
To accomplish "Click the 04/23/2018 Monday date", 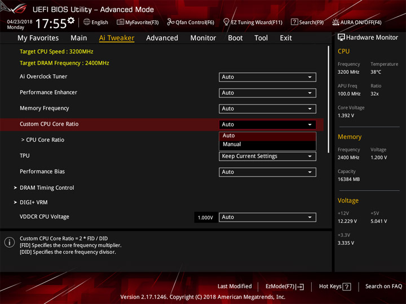I will [x=19, y=24].
